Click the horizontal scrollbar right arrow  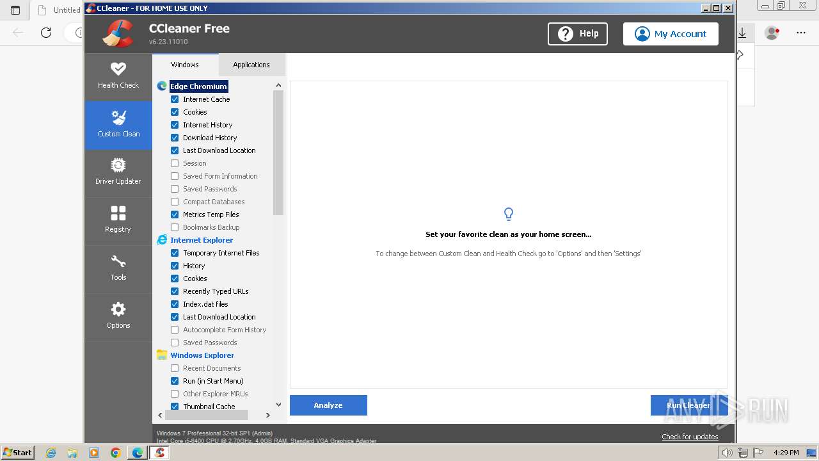268,415
